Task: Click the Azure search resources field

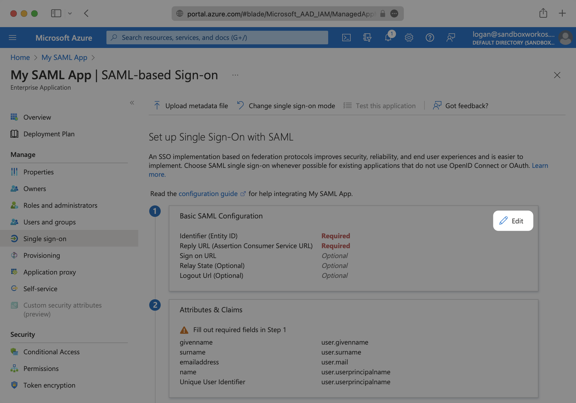Action: [x=217, y=38]
